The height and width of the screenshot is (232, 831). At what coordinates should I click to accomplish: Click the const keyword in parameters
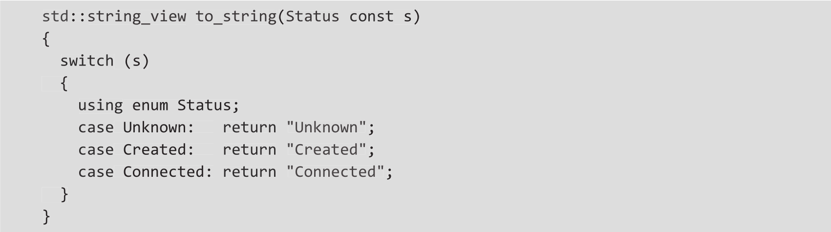click(x=371, y=17)
